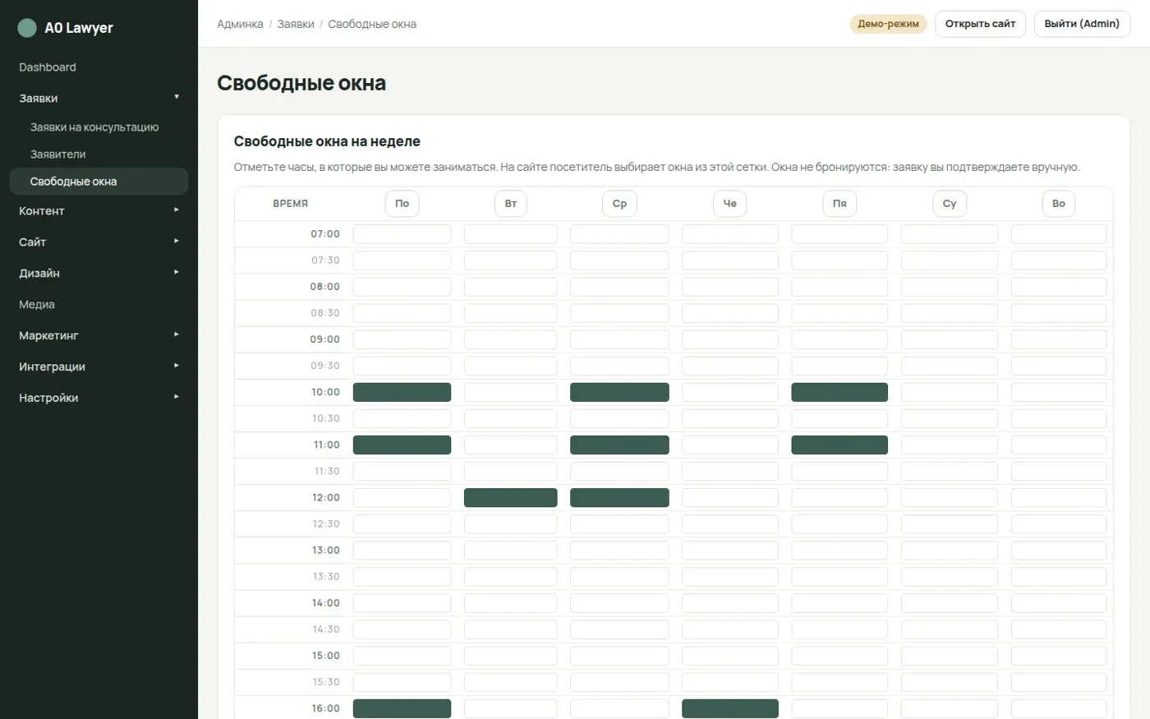Disable Monday 16:00 slot

[x=402, y=708]
